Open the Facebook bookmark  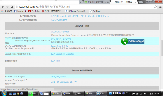[20, 11]
